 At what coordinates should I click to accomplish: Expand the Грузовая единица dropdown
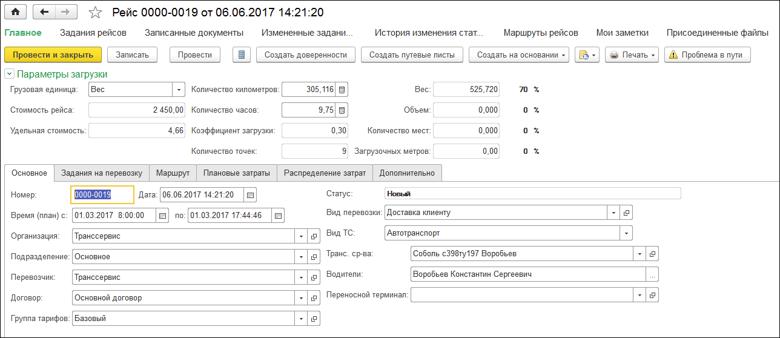point(179,90)
